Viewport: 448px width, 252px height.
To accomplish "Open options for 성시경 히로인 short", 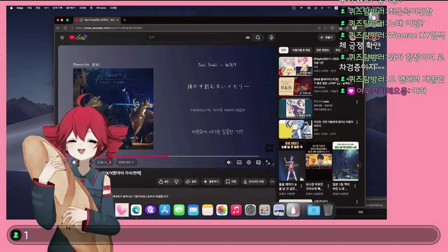I will pos(328,185).
